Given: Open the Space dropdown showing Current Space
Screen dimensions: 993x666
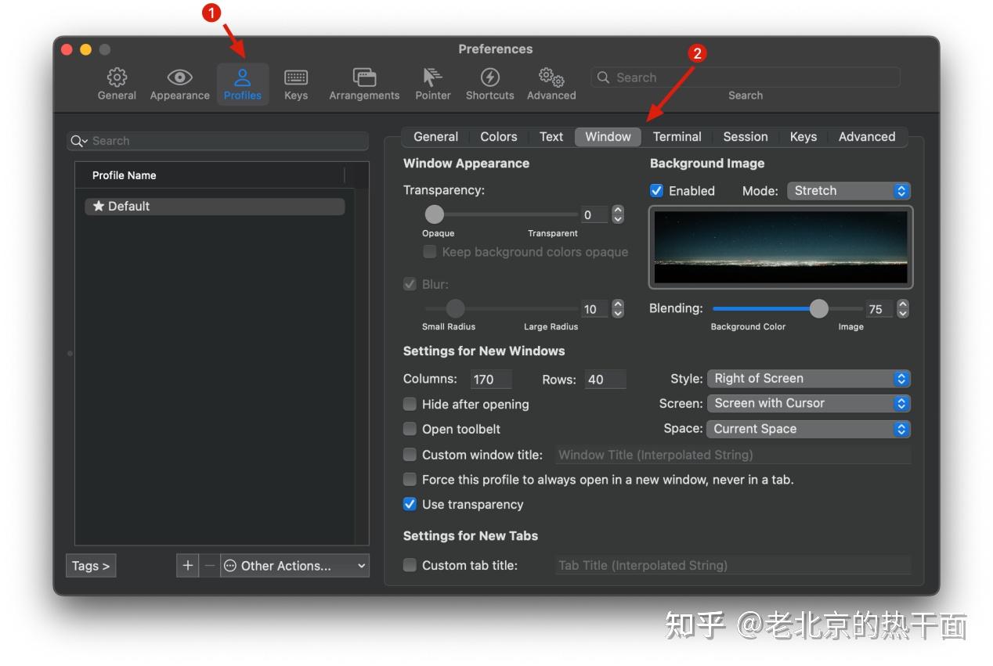Looking at the screenshot, I should 808,429.
